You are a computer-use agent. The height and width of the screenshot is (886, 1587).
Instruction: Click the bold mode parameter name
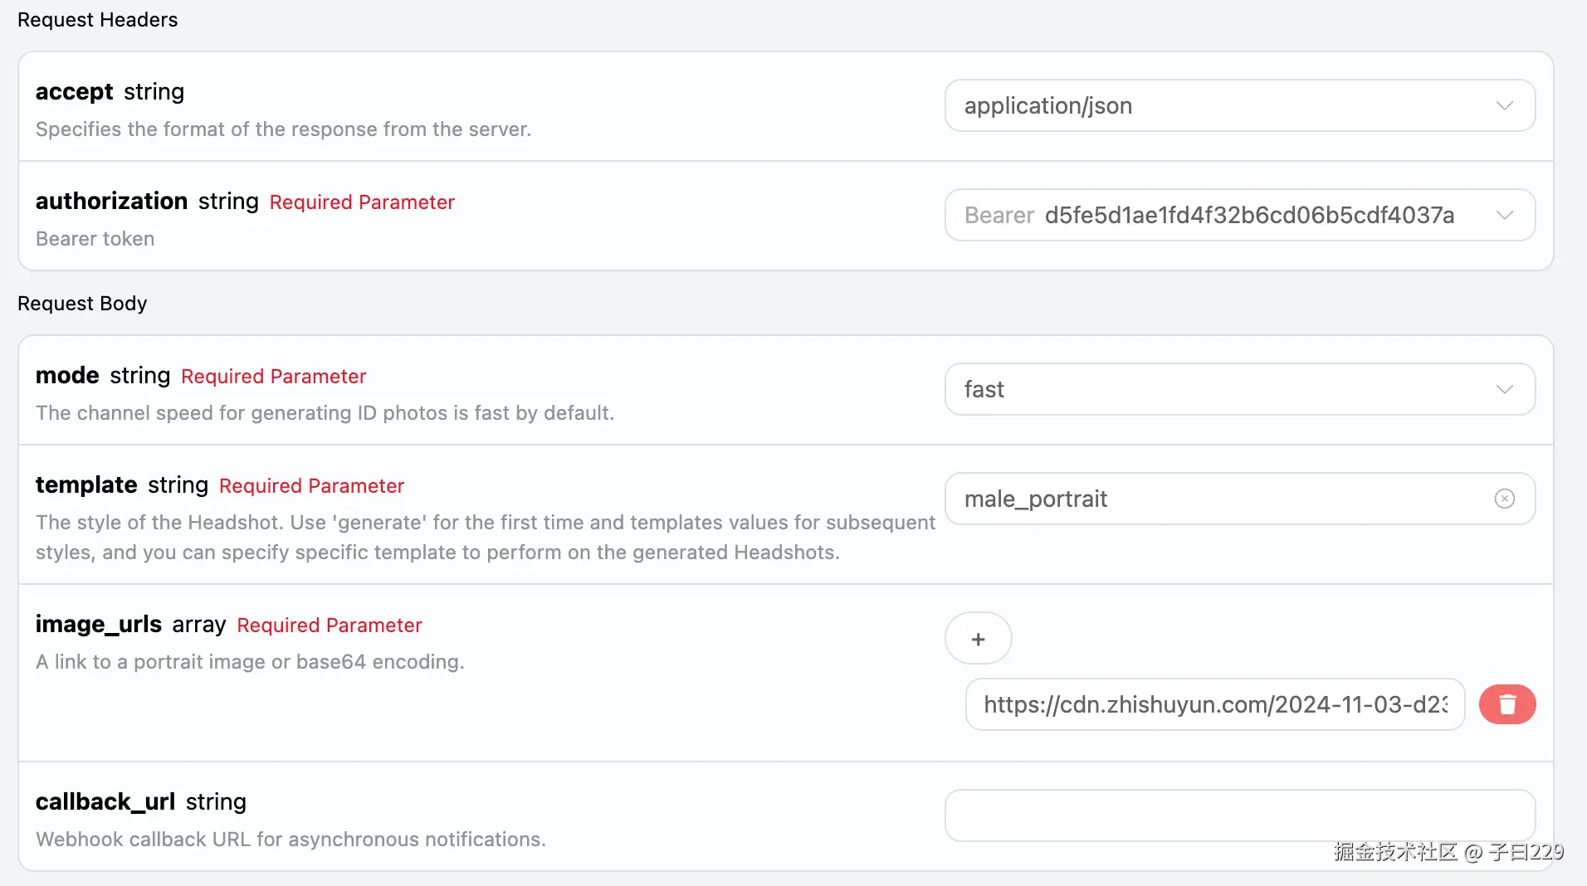[x=67, y=375]
